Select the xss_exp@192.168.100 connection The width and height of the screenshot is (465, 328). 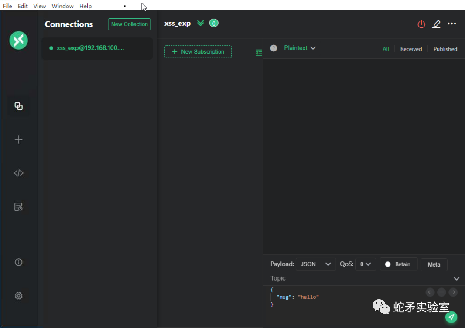[97, 48]
